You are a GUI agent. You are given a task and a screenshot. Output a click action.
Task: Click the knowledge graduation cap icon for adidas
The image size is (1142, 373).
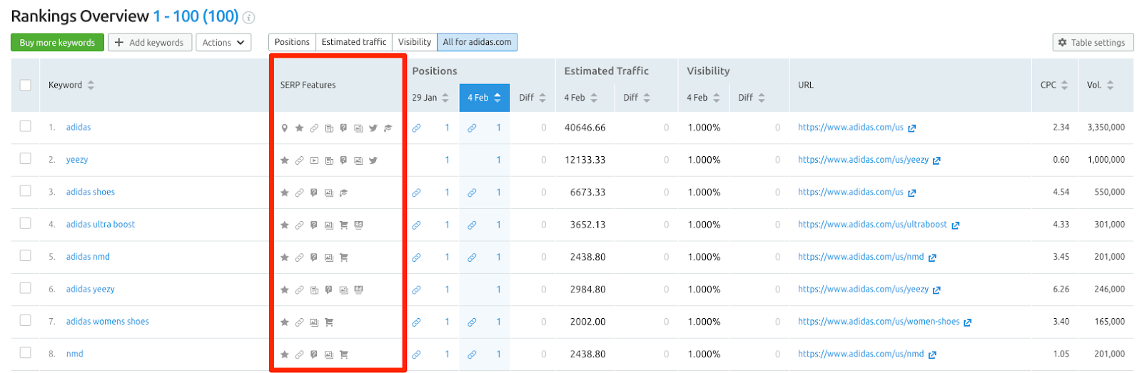tap(388, 128)
